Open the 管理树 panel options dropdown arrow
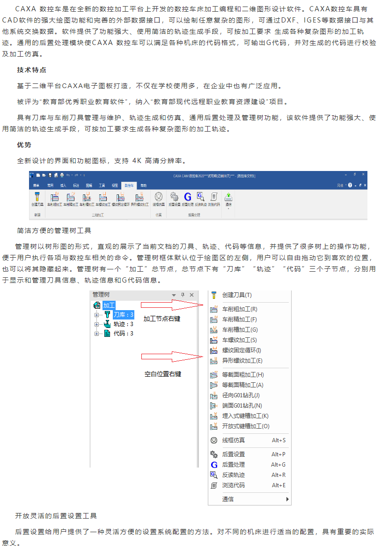 pos(174,295)
